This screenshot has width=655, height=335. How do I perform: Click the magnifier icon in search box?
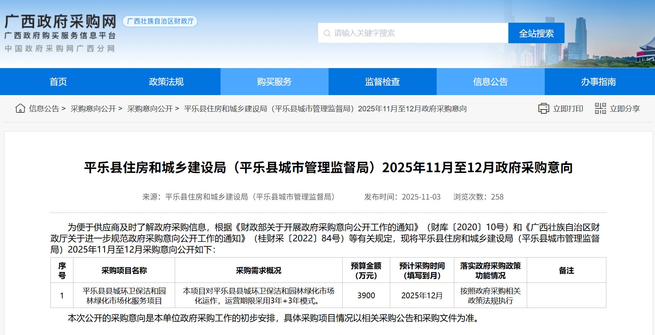pyautogui.click(x=327, y=33)
